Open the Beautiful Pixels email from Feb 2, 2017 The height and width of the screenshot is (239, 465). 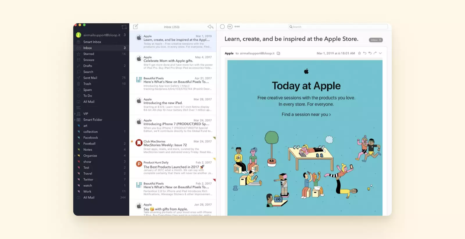(173, 189)
